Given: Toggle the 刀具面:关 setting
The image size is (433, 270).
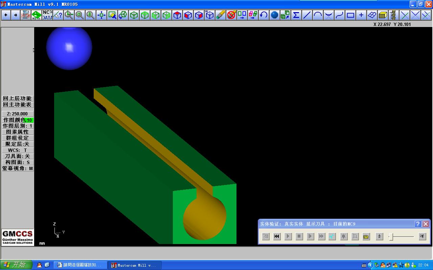Looking at the screenshot, I should pyautogui.click(x=18, y=156).
